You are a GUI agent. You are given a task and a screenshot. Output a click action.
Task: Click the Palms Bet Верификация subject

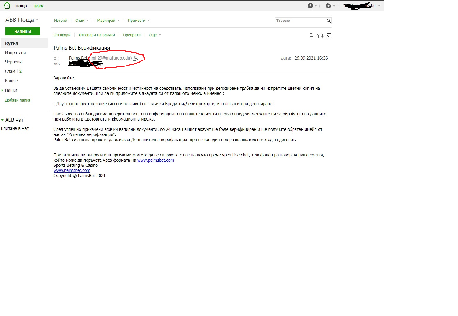click(82, 48)
